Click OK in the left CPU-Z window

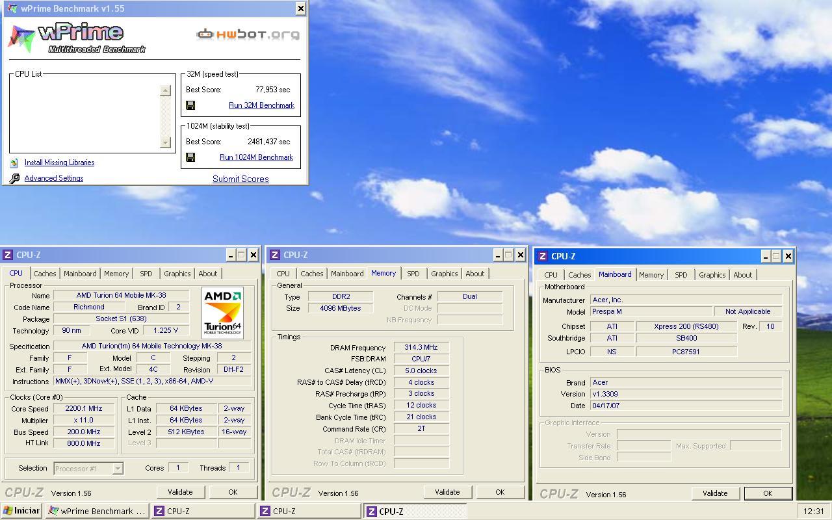pos(233,492)
